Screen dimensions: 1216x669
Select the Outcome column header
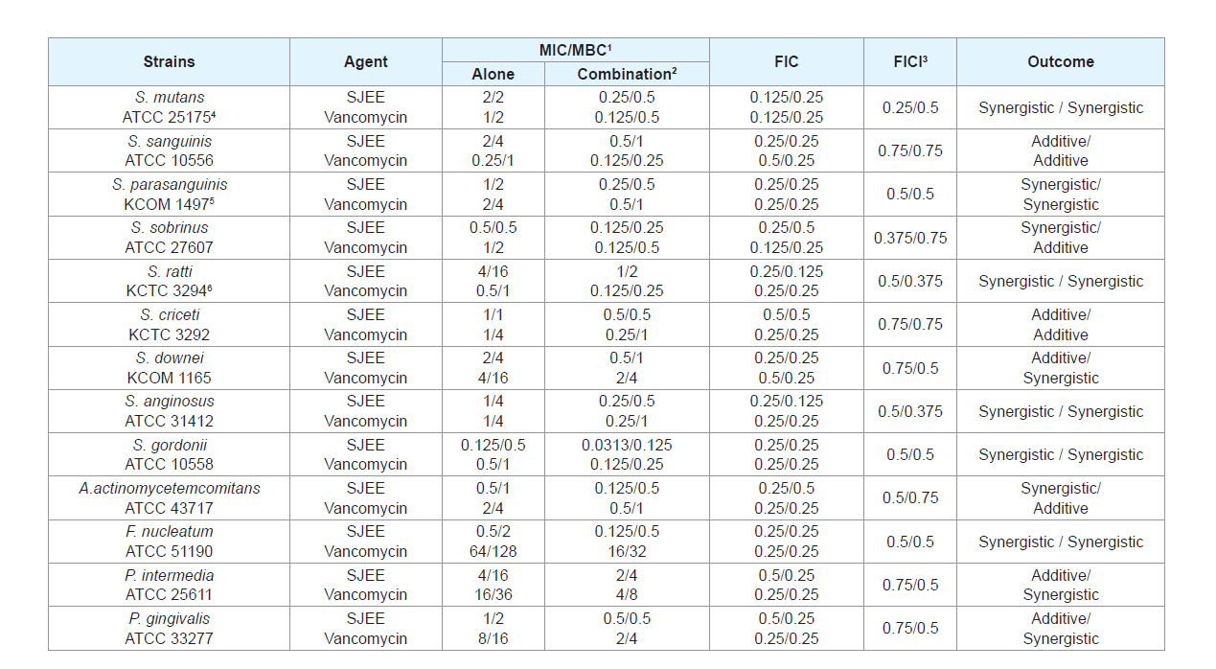(x=1061, y=61)
